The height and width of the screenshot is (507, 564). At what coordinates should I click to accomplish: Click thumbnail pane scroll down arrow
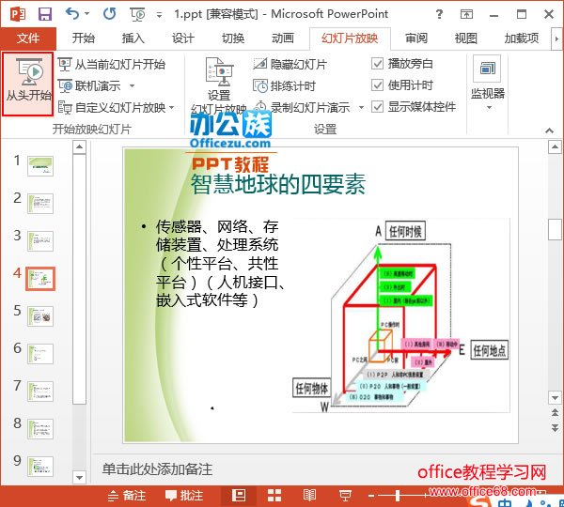tap(79, 477)
